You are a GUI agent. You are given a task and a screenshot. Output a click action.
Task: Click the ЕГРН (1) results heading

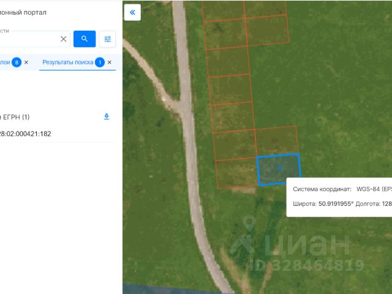pos(15,117)
